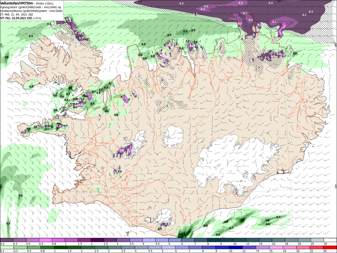The height and width of the screenshot is (253, 337).
Task: Click the 'VT: Fim. 22.04.2021 03Z' valid time
Action: (x=16, y=18)
